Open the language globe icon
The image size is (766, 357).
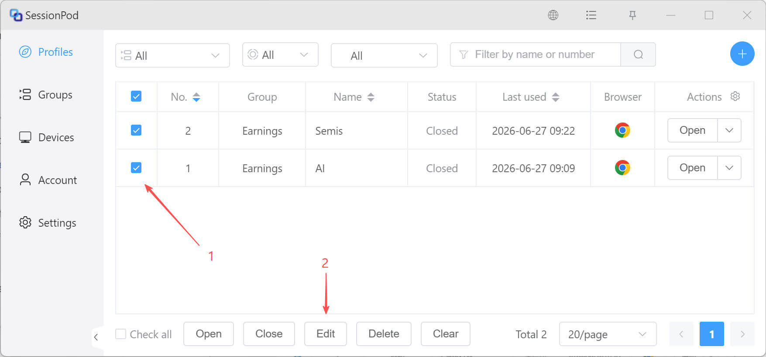point(553,15)
